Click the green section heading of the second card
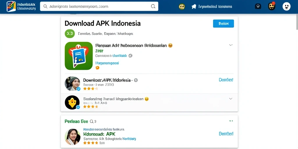298x149 pixels. (x=77, y=121)
